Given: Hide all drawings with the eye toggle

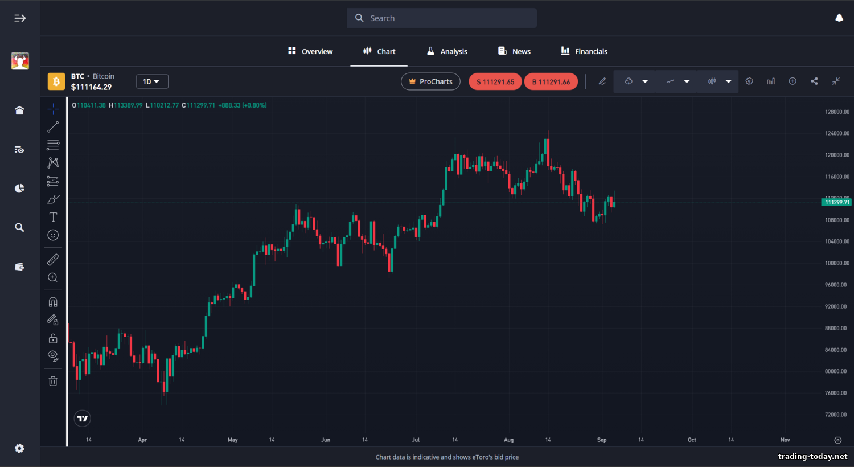Looking at the screenshot, I should tap(53, 356).
